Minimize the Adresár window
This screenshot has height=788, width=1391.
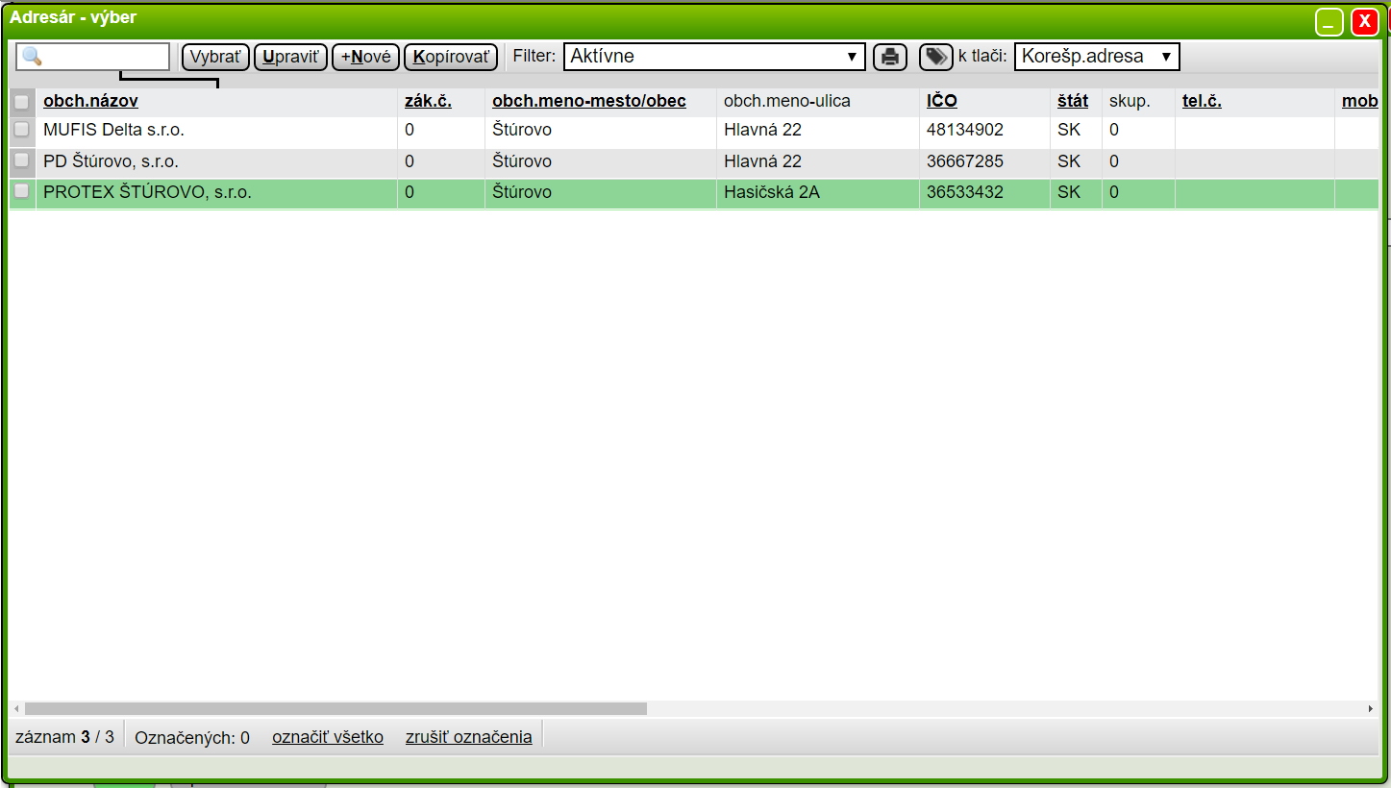1329,23
